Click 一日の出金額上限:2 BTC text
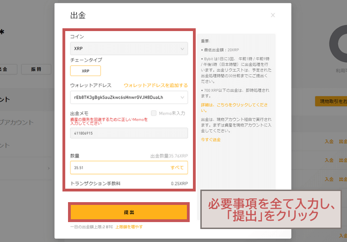 click(92, 227)
